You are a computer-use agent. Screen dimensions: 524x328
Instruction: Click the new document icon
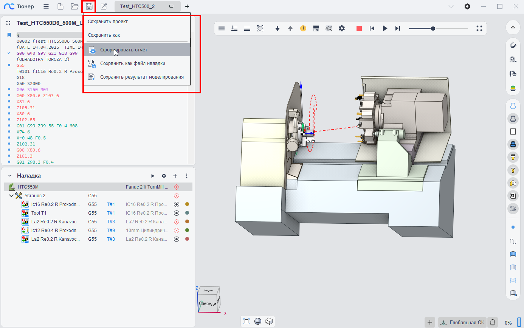click(60, 6)
